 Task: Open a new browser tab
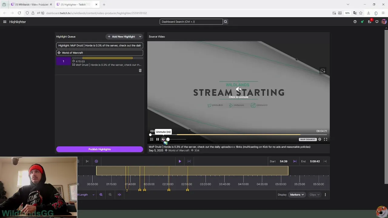click(x=104, y=5)
